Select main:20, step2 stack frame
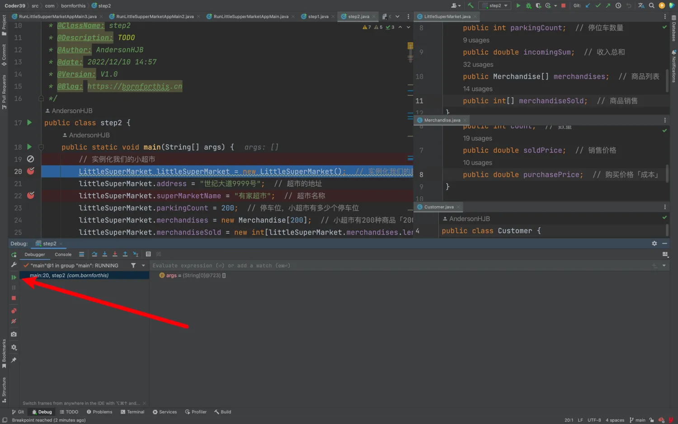The width and height of the screenshot is (678, 424). [84, 275]
